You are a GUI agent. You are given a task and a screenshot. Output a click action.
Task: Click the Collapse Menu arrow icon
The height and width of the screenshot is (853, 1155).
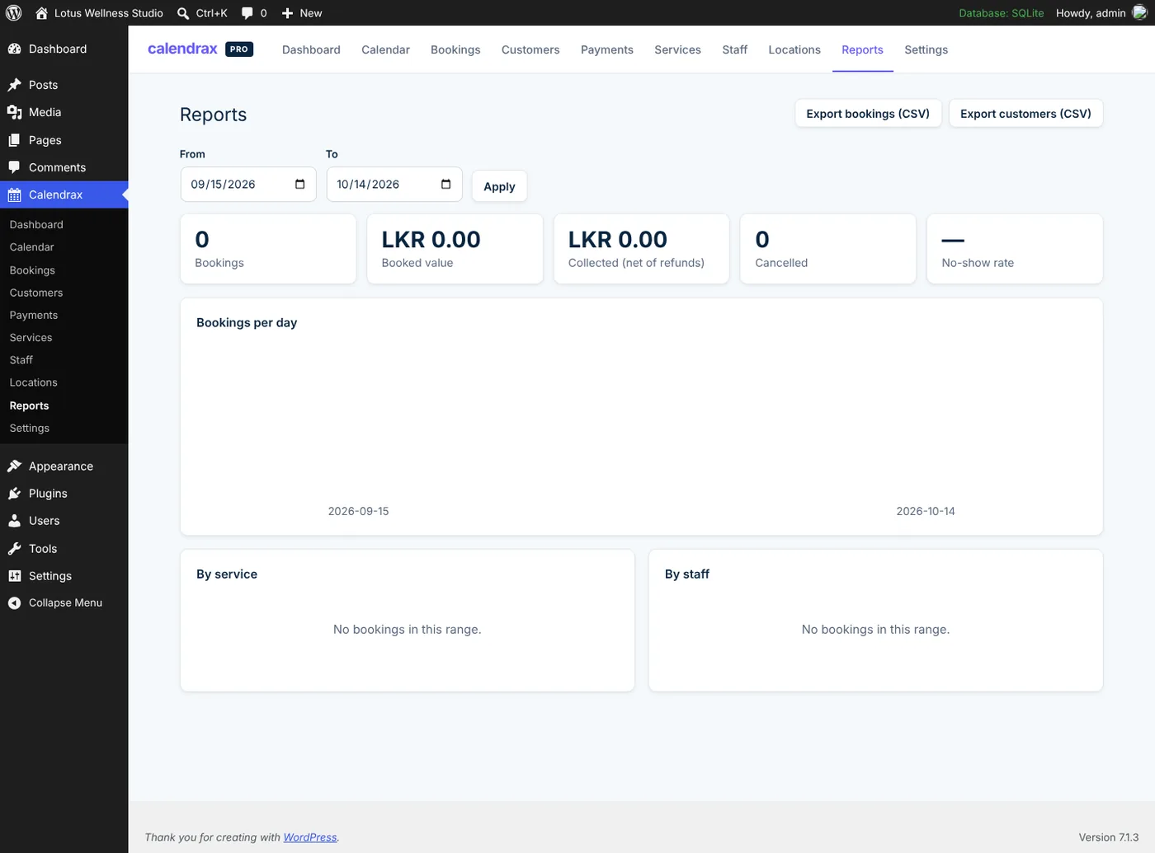tap(14, 603)
